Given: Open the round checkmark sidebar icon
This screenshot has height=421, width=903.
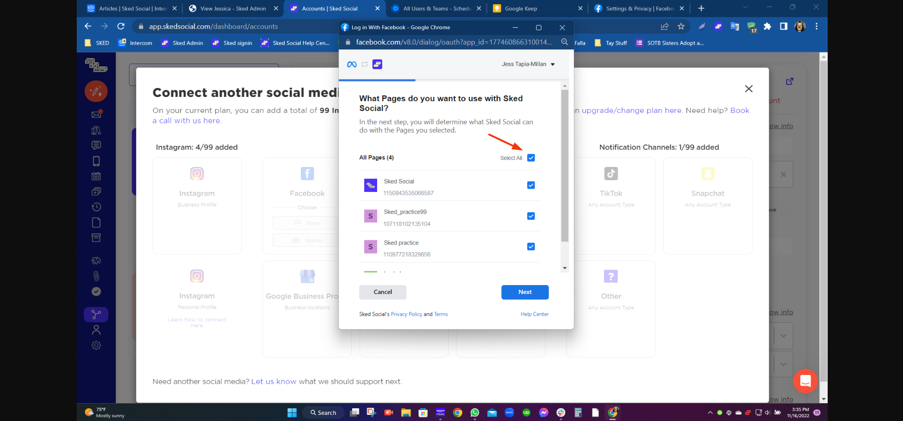Looking at the screenshot, I should click(x=96, y=292).
